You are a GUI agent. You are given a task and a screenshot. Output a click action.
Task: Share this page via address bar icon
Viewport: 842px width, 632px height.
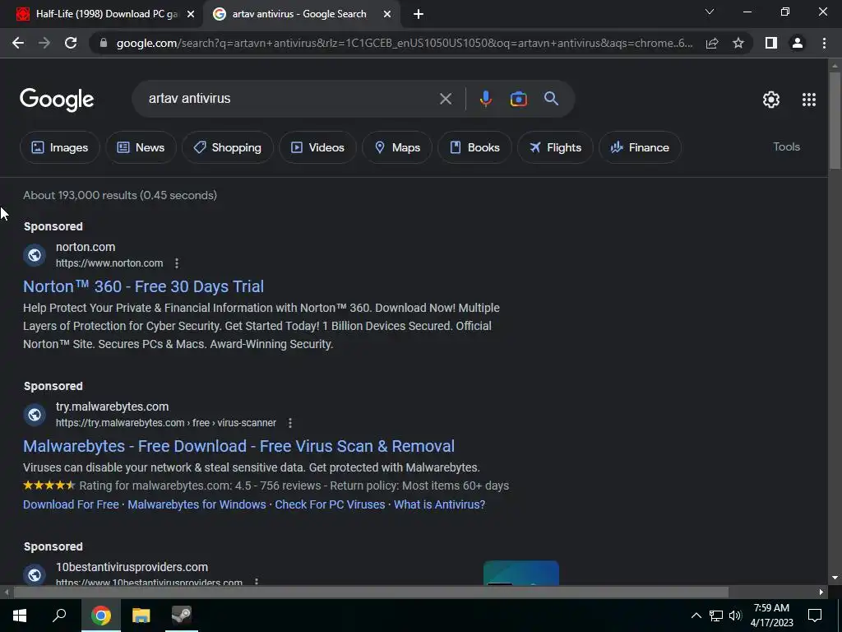pyautogui.click(x=712, y=43)
